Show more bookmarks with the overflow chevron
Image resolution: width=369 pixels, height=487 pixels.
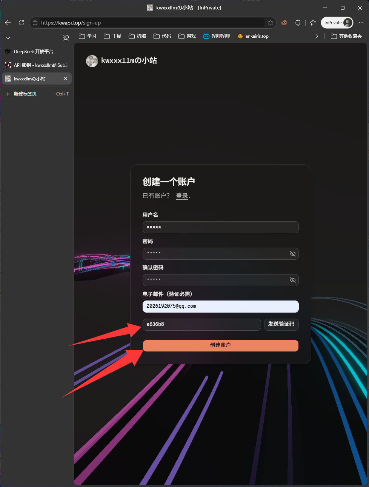point(317,36)
